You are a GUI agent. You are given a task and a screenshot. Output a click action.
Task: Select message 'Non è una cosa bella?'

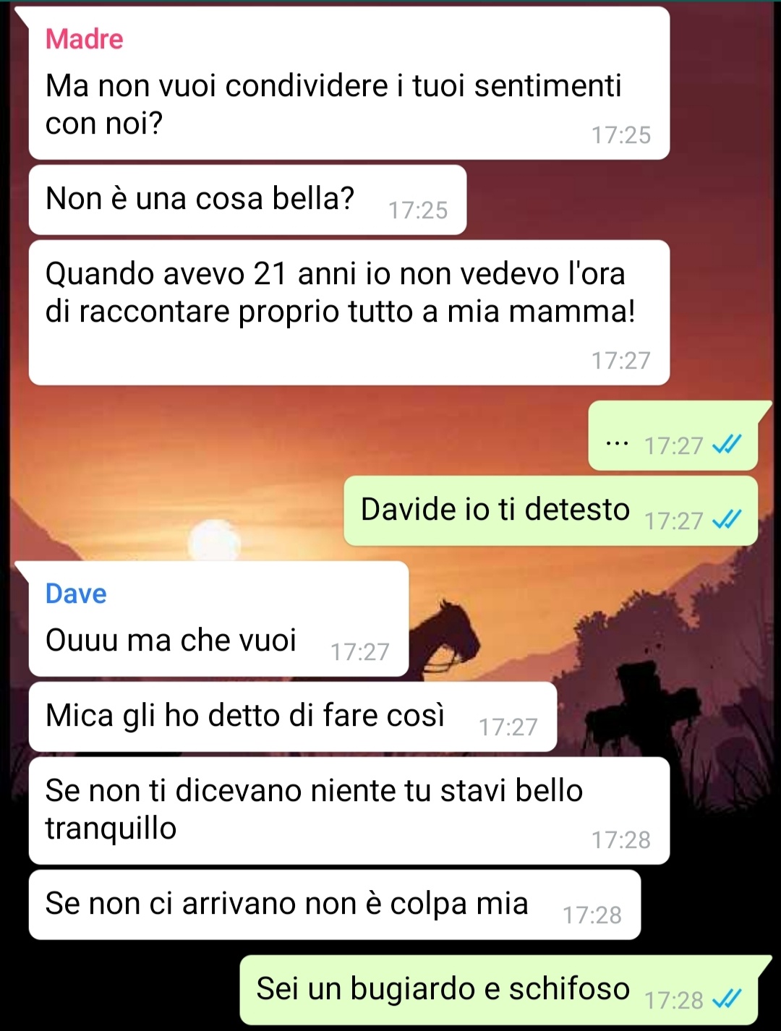pyautogui.click(x=247, y=200)
